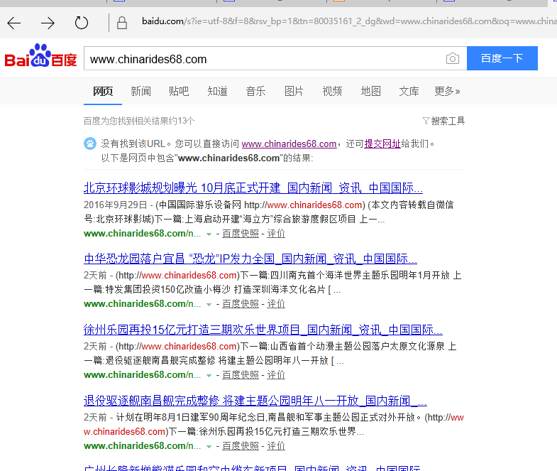Open the 音乐 tab
557x471 pixels.
[x=255, y=92]
